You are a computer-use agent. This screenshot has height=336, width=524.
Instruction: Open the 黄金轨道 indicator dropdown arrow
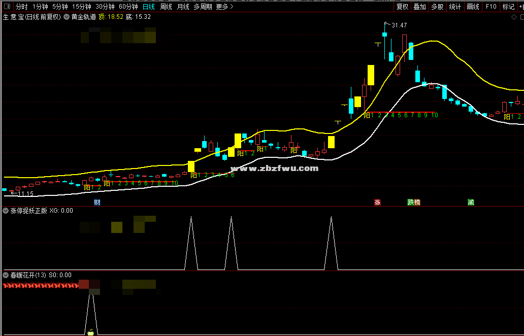(x=67, y=17)
